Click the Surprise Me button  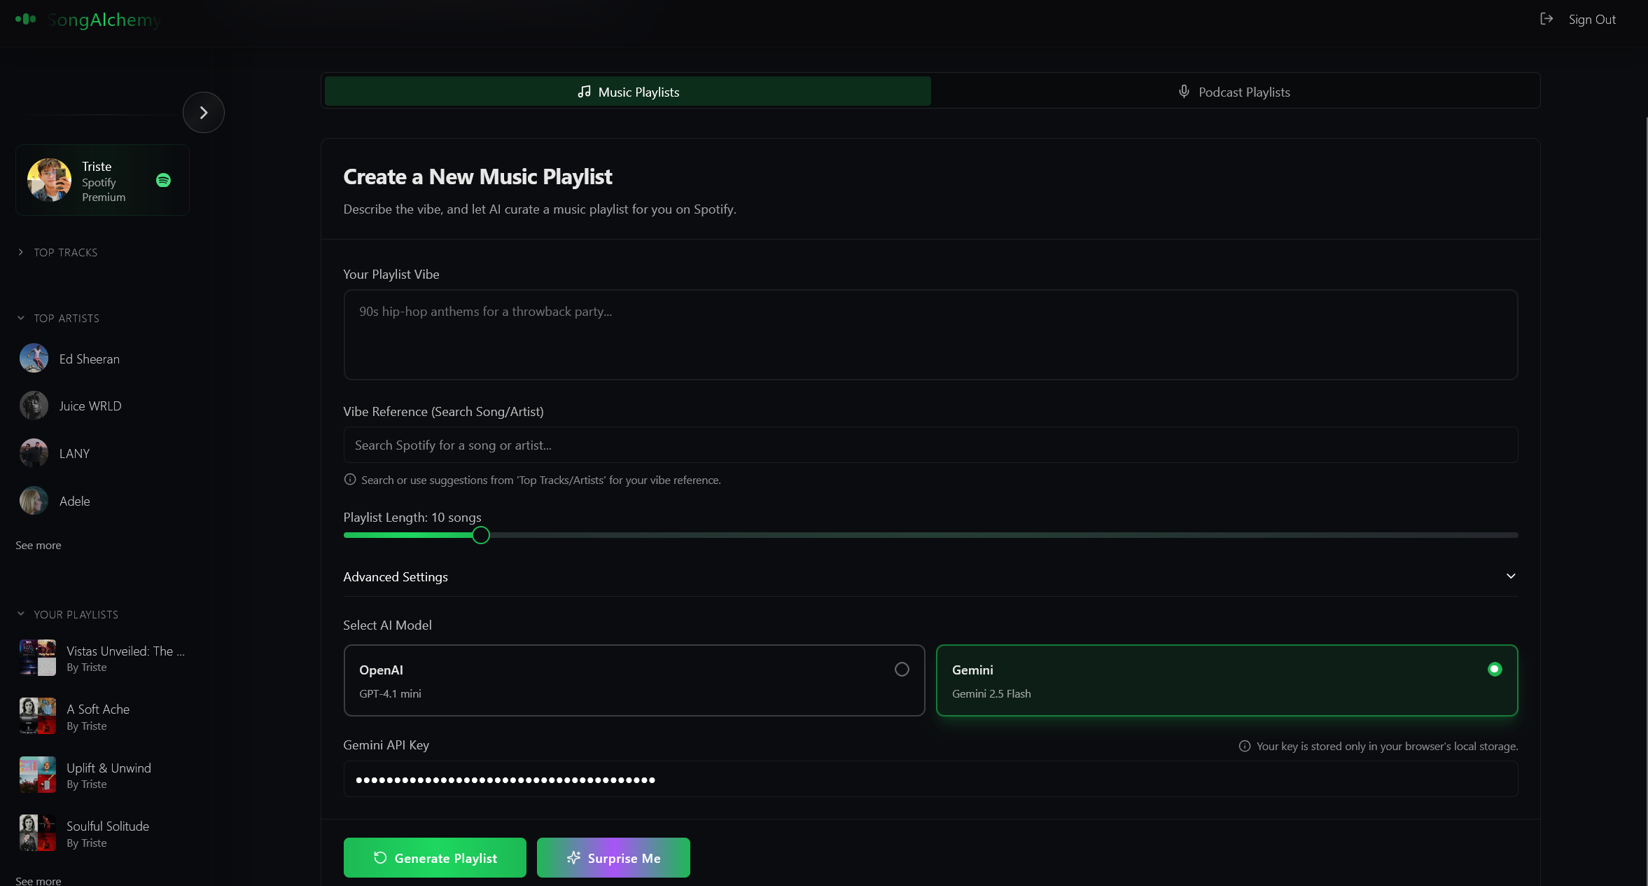pyautogui.click(x=613, y=857)
